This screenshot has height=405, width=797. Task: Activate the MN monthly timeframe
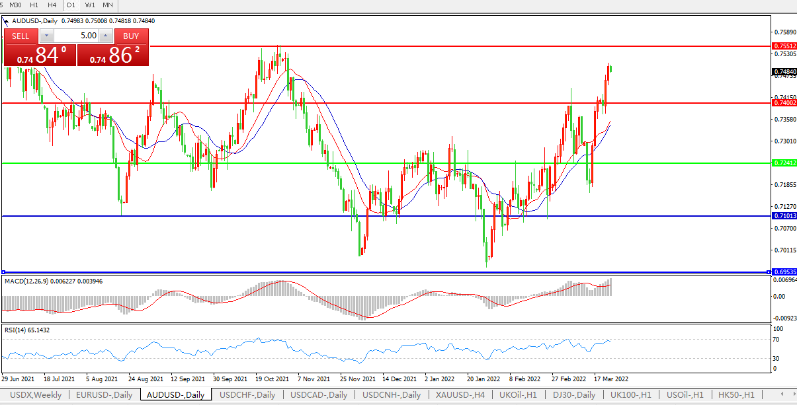[108, 5]
